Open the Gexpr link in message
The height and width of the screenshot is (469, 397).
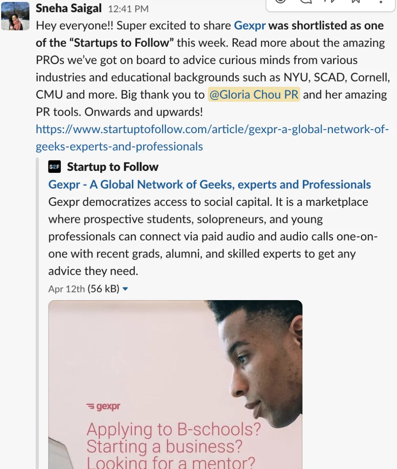[x=250, y=26]
